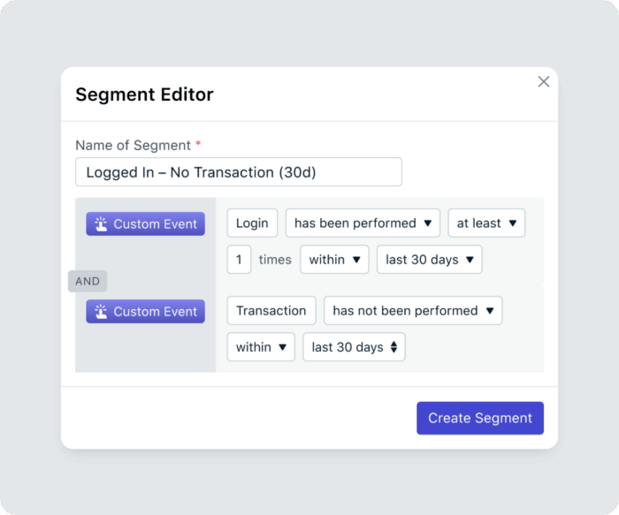
Task: Open the "within" dropdown in the Transaction condition
Action: [261, 347]
